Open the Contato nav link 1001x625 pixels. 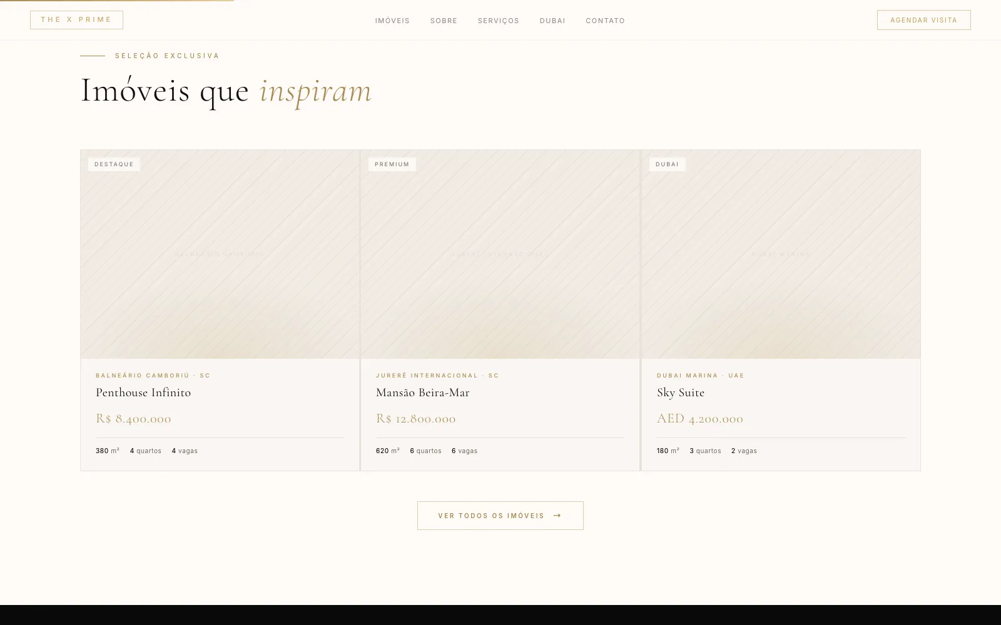605,21
